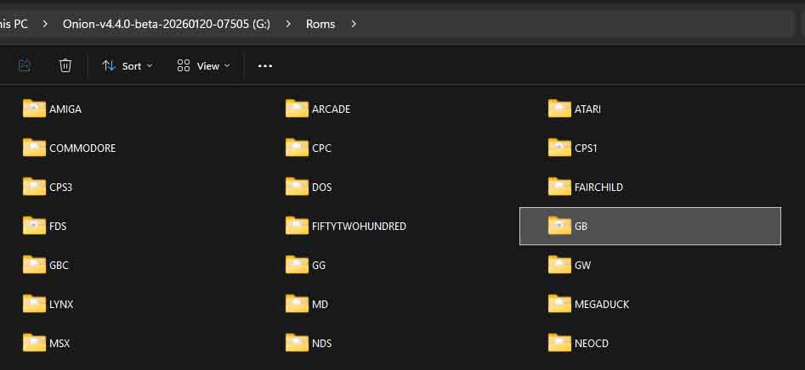The image size is (805, 370).
Task: Select the MD folder icon
Action: (x=298, y=304)
